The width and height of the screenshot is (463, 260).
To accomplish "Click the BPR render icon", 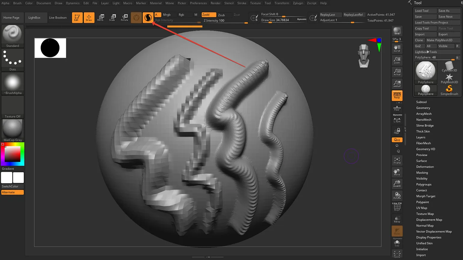I will point(397,31).
